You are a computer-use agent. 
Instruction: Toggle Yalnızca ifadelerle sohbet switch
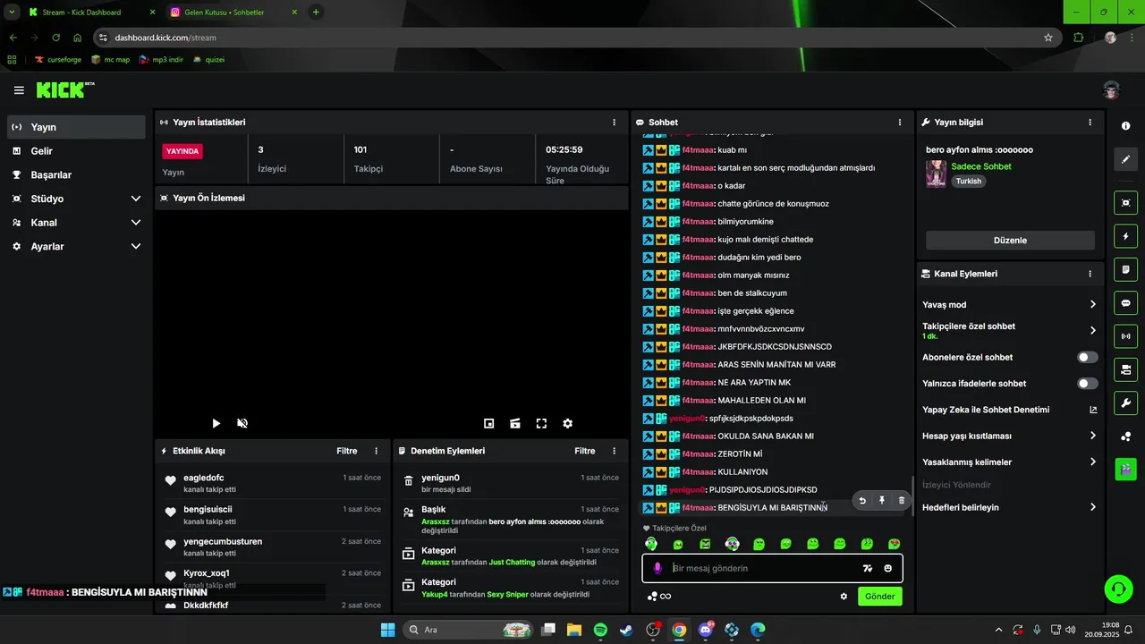(x=1088, y=384)
